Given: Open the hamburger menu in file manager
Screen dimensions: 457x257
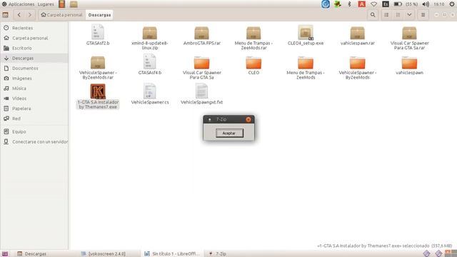Looking at the screenshot, I should [423, 15].
